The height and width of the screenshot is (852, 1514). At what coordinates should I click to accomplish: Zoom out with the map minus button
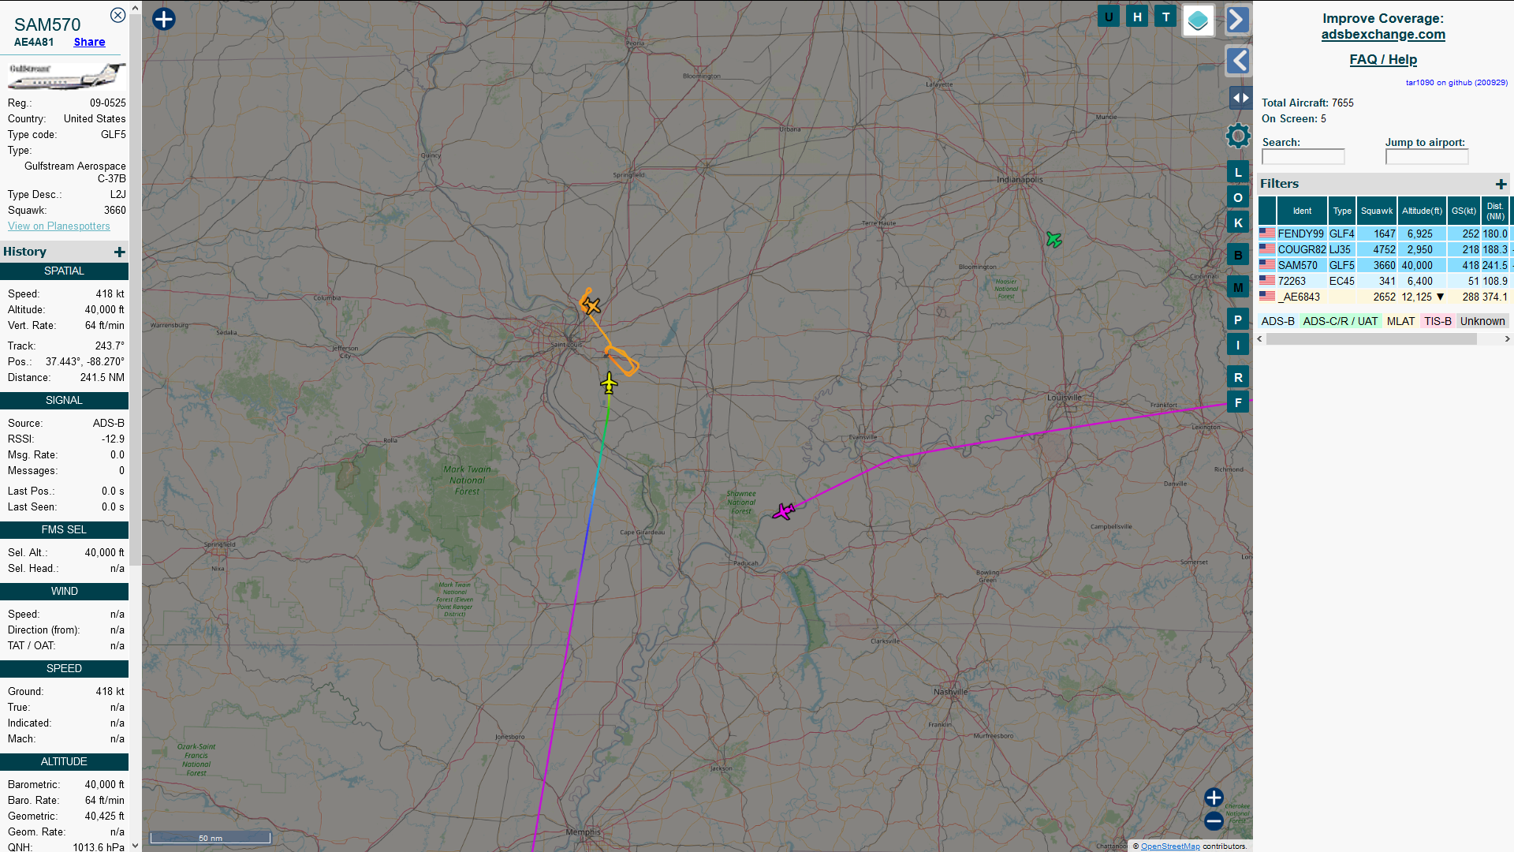pos(1214,821)
